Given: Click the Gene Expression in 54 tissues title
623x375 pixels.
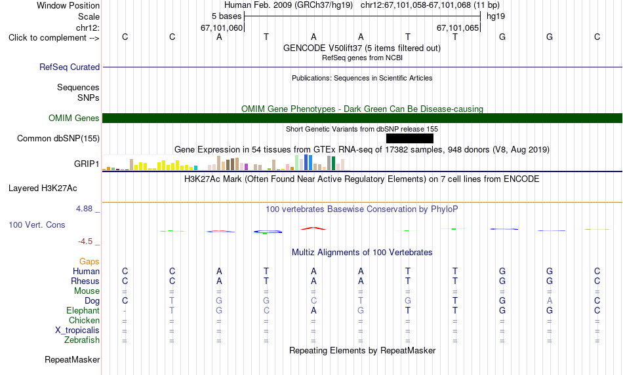Looking at the screenshot, I should tap(362, 149).
